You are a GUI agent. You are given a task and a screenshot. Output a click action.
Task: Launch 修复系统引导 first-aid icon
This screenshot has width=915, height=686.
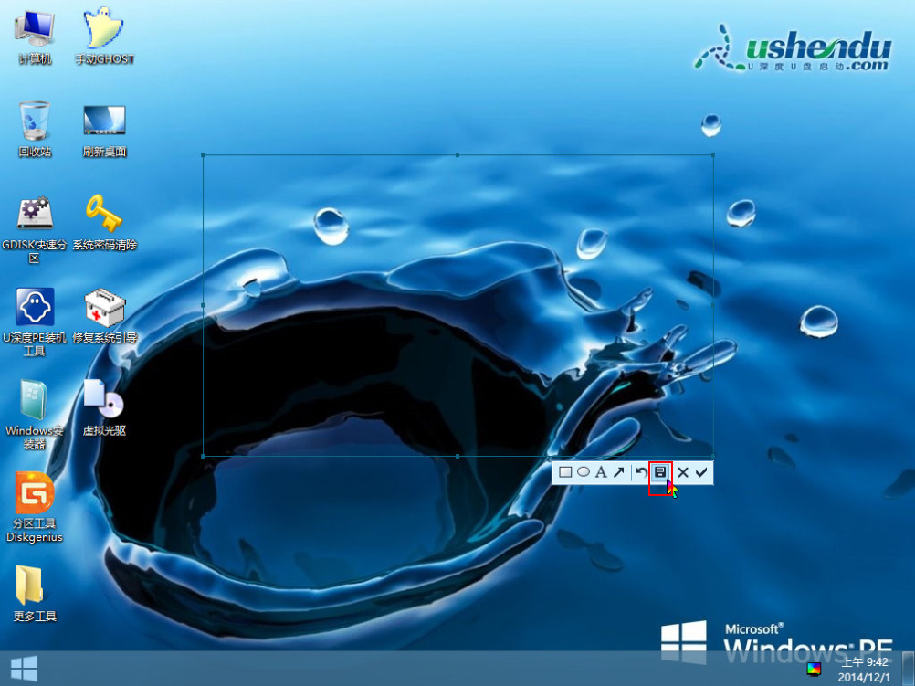[x=104, y=316]
